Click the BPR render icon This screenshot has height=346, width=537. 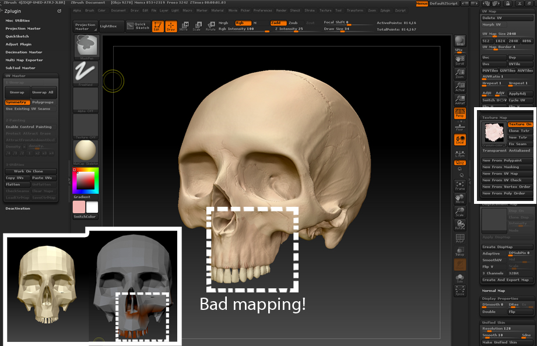point(460,41)
